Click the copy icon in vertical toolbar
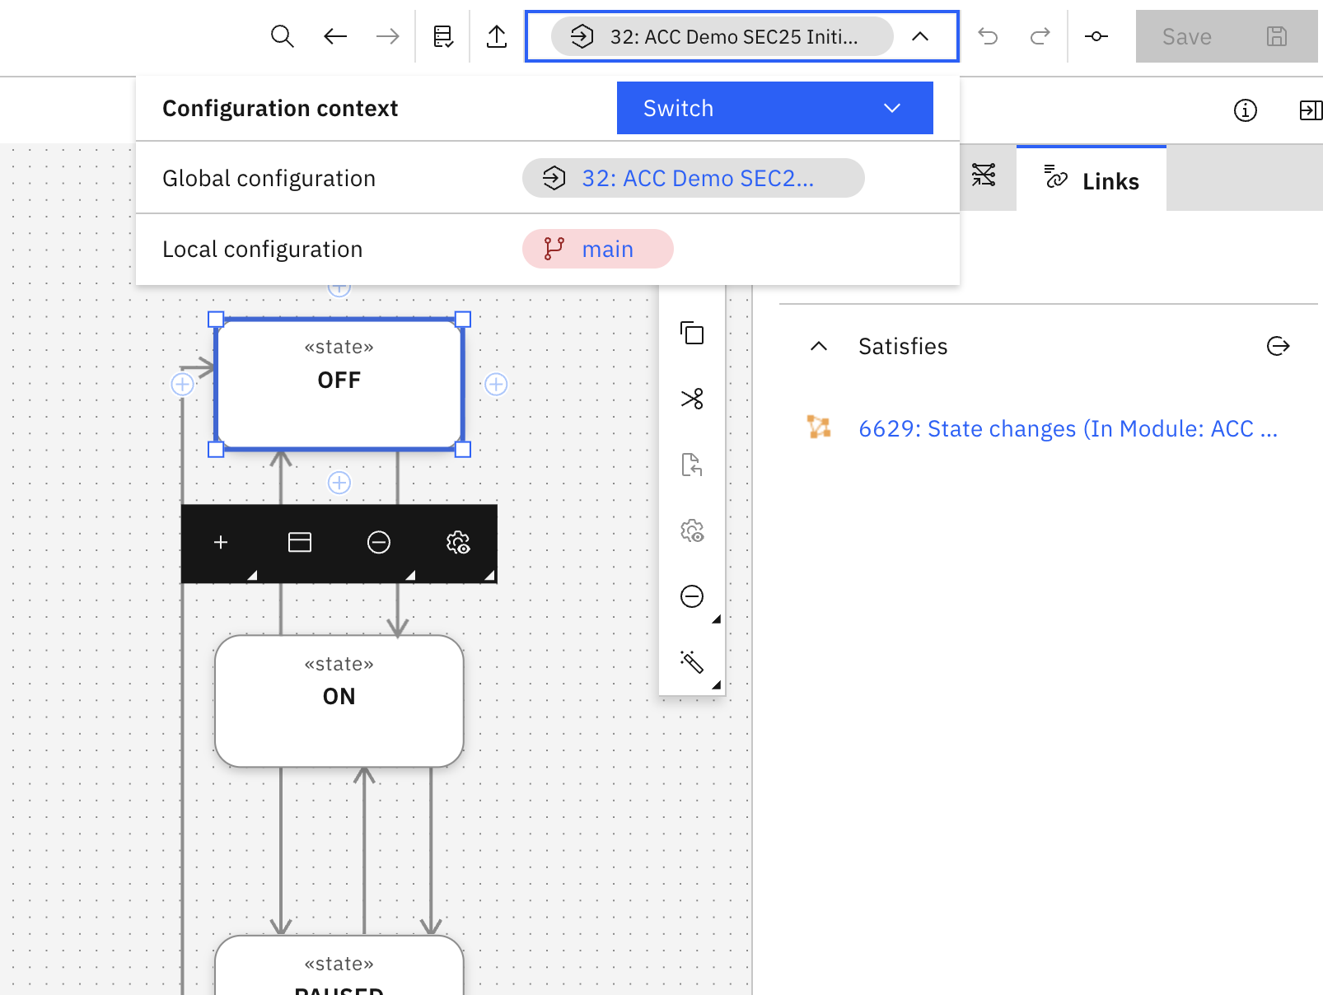This screenshot has height=995, width=1323. point(692,334)
